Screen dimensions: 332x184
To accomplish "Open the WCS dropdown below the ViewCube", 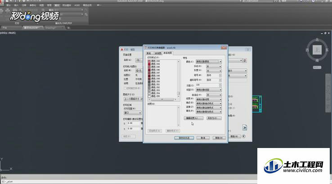I will click(x=317, y=67).
